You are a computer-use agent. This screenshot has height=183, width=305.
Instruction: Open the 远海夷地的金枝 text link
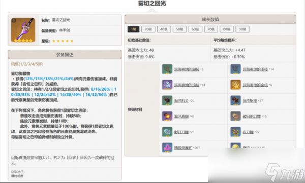(255, 85)
